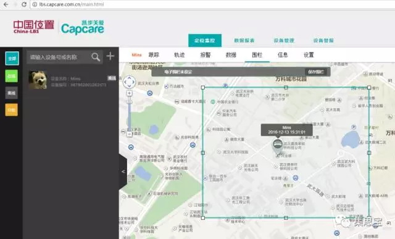The width and height of the screenshot is (395, 239).
Task: Click the 保存围栏 save fence button
Action: pyautogui.click(x=316, y=72)
